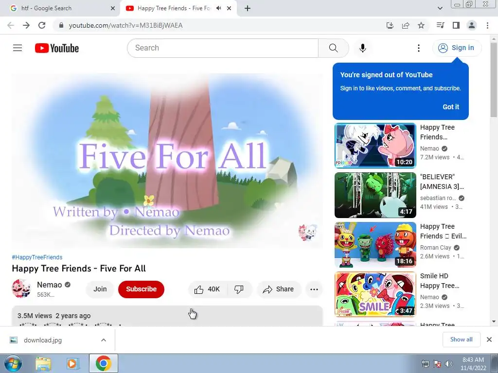The width and height of the screenshot is (498, 373).
Task: Open the download.jpg file
Action: click(x=43, y=340)
